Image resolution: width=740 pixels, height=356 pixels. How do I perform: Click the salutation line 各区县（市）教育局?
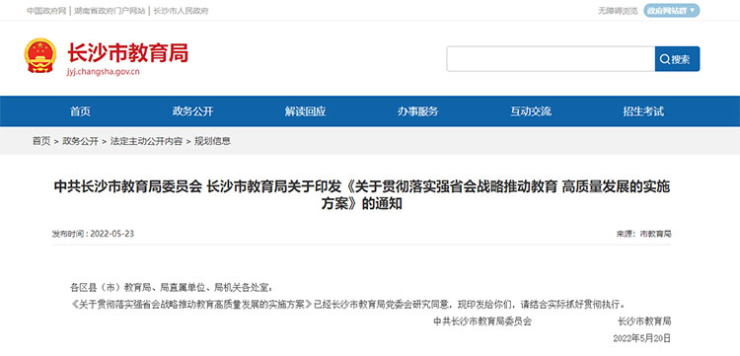pos(171,287)
